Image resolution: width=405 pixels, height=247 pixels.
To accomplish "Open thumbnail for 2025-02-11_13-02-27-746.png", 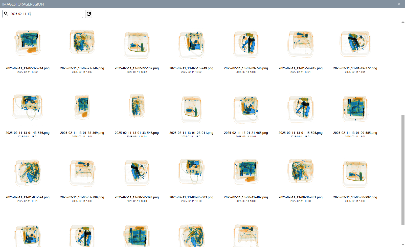I will [82, 42].
